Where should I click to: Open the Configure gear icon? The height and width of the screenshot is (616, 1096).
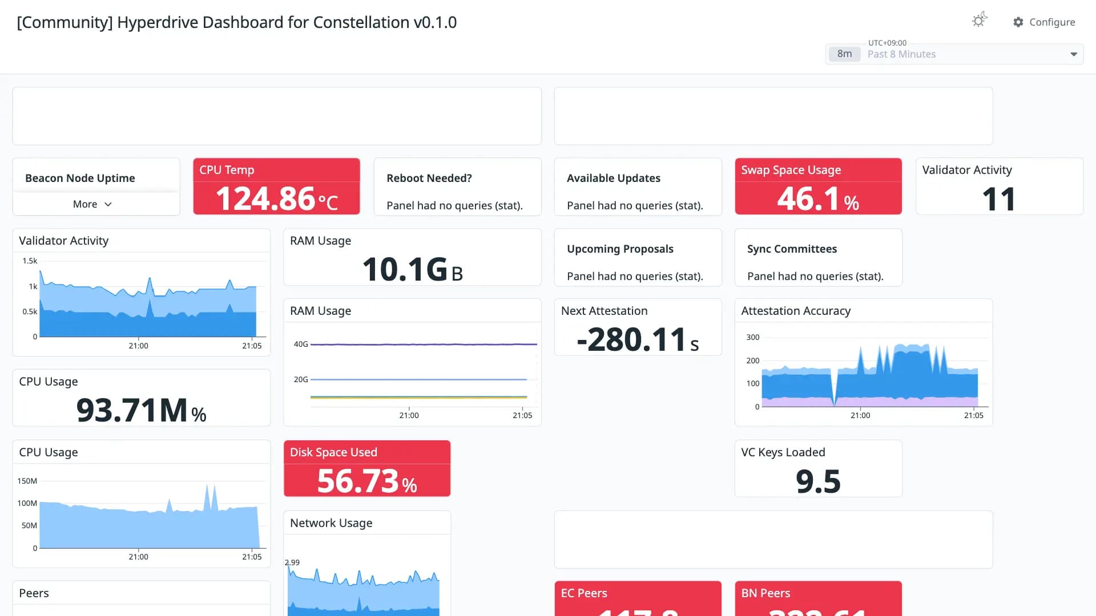point(1018,22)
